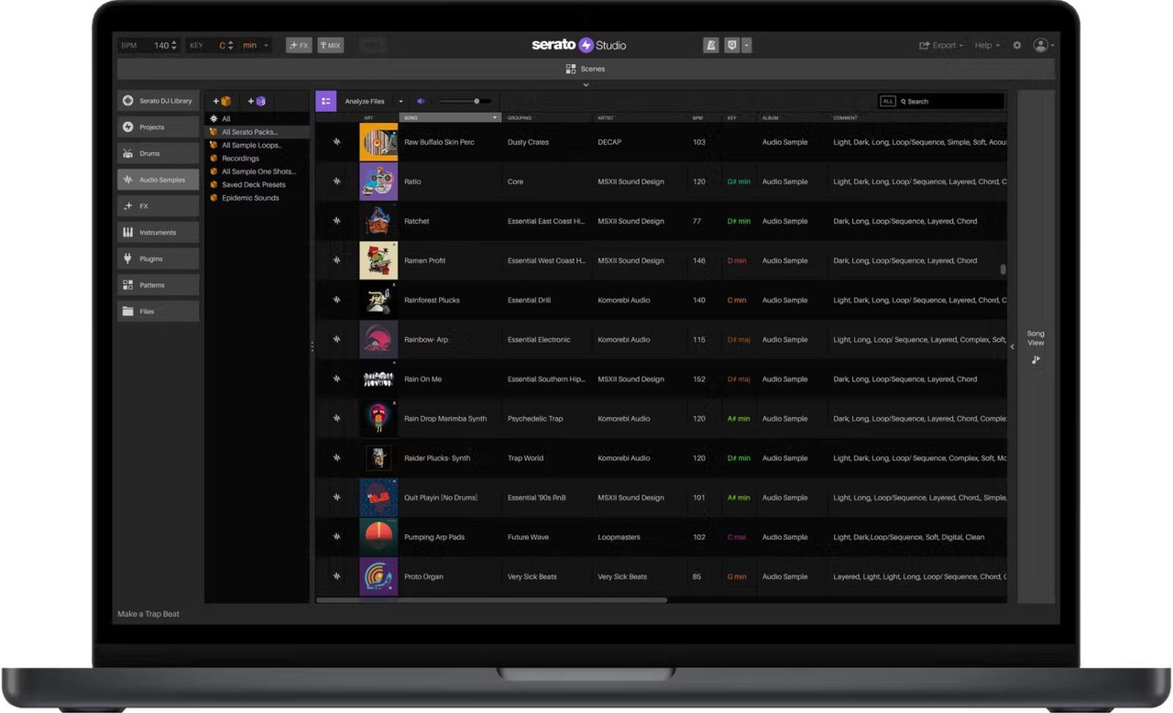Click the All crate gear icon
Screen dimensions: 1173x713
(214, 119)
